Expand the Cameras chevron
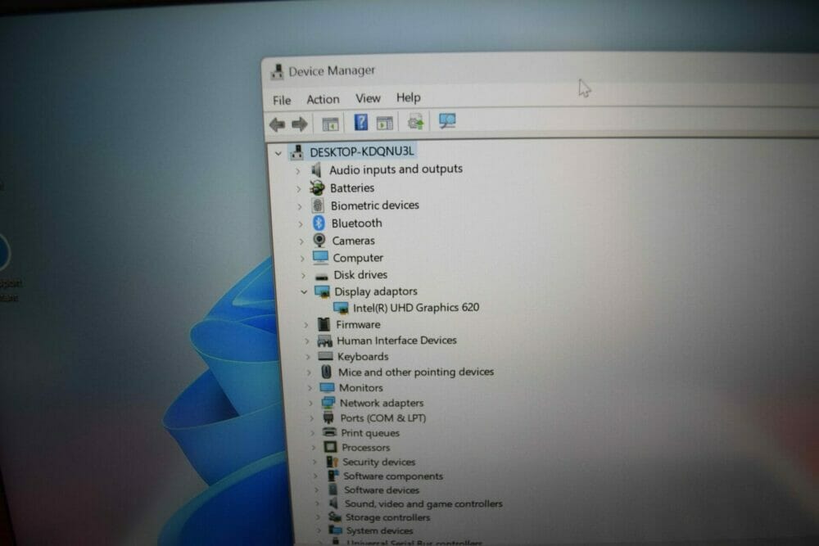This screenshot has height=546, width=819. pyautogui.click(x=301, y=241)
